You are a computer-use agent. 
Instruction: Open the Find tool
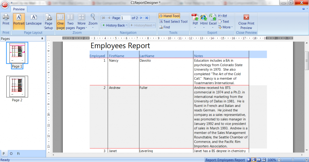164,27
